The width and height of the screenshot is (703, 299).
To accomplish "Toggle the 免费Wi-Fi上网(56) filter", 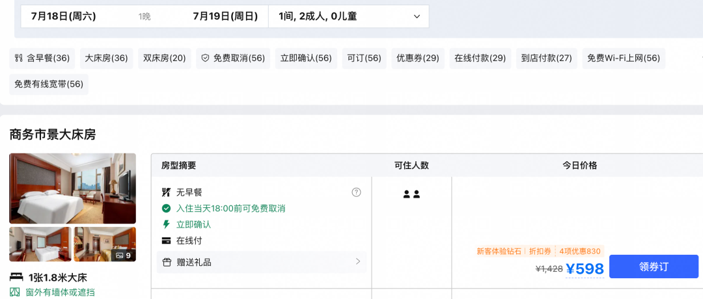I will point(624,58).
